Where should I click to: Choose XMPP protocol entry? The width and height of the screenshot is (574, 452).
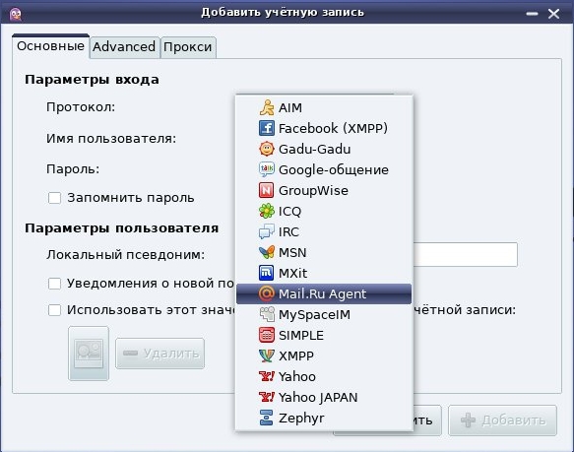coord(324,355)
